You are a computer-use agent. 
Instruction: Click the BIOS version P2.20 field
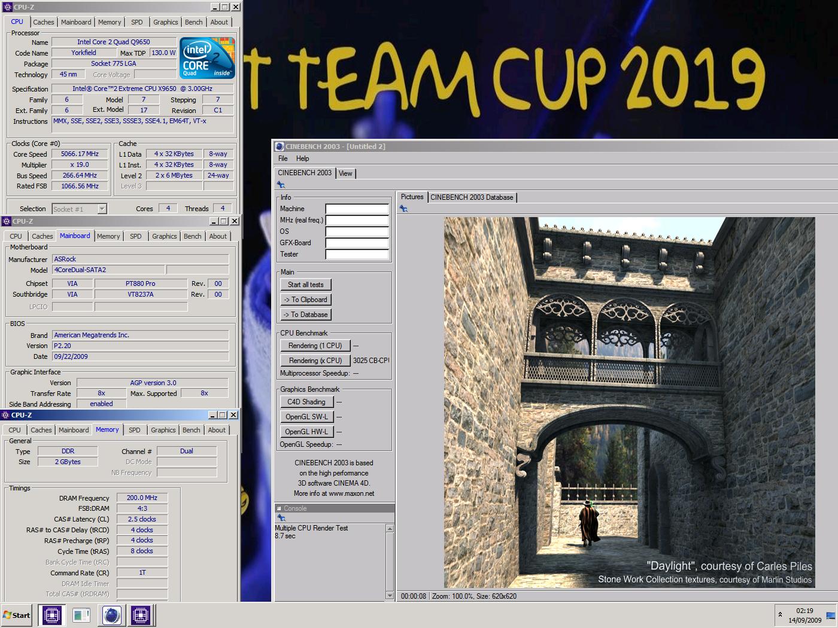coord(141,346)
